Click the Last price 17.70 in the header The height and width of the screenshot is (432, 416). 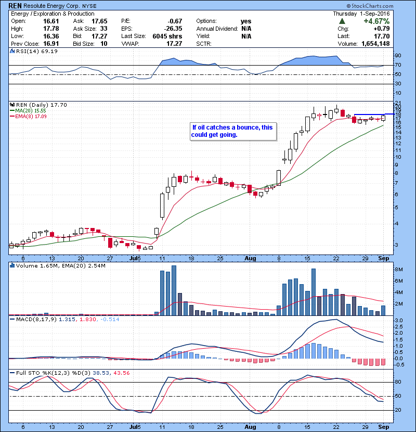382,36
